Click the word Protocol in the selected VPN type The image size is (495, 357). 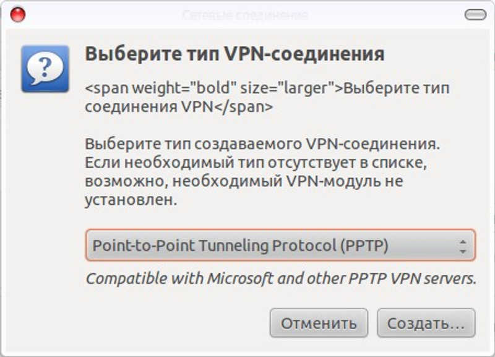pyautogui.click(x=303, y=246)
